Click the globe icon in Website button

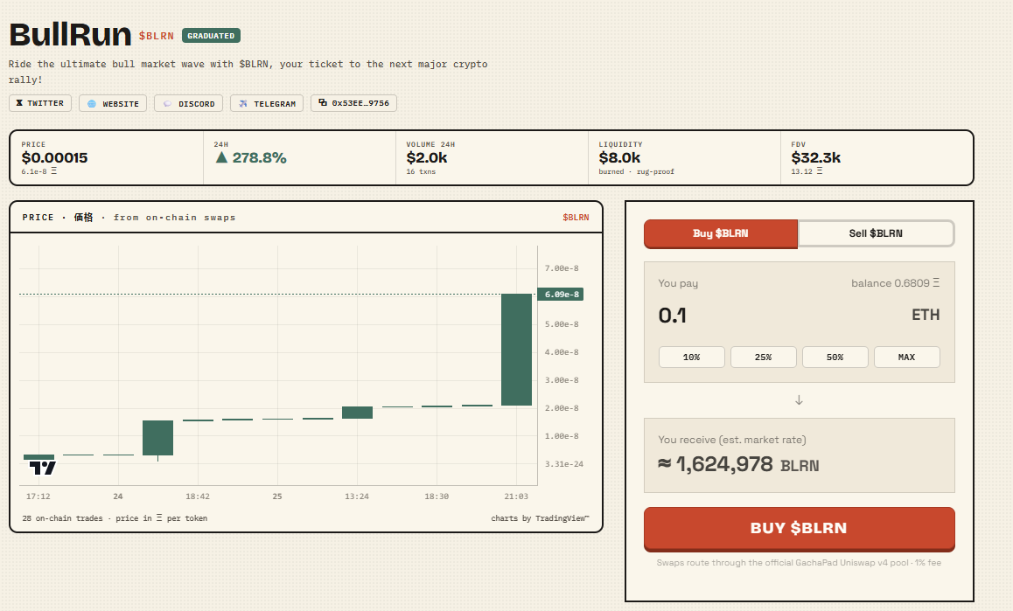coord(92,103)
